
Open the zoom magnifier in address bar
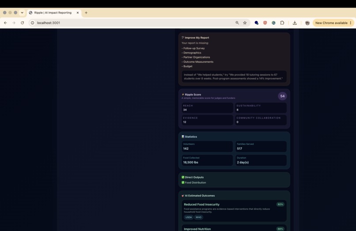point(237,23)
